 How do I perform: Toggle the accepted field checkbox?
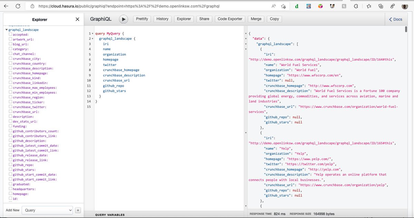11,35
